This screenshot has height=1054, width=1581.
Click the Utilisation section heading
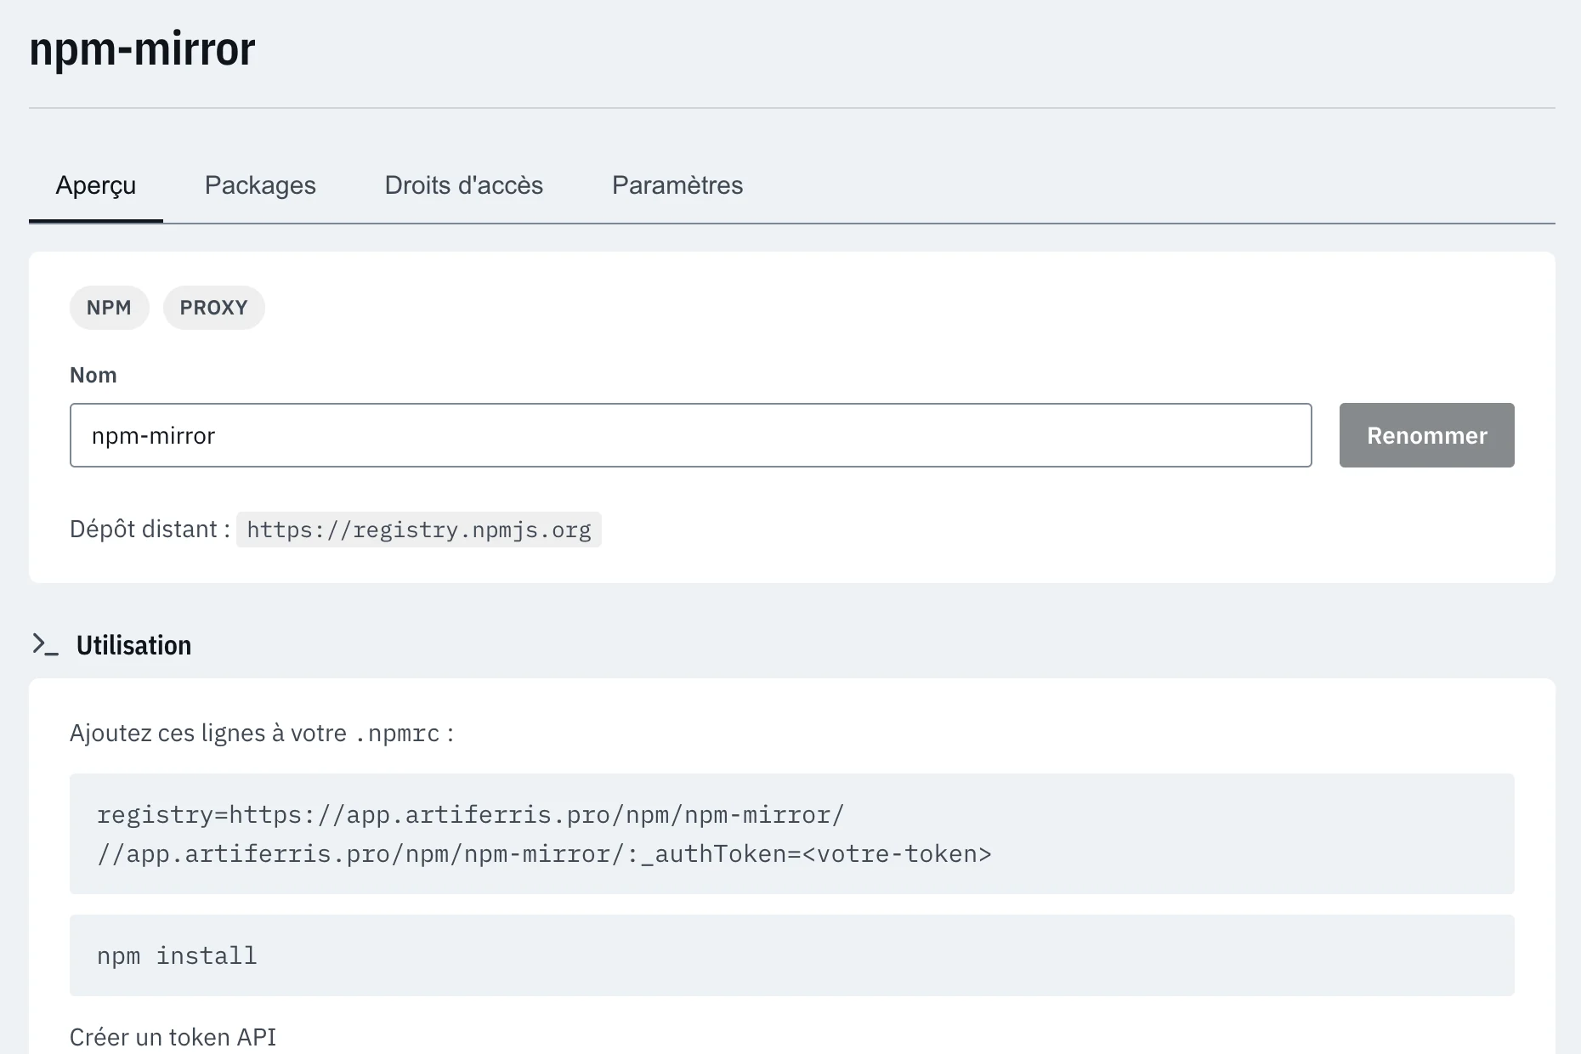(x=133, y=645)
